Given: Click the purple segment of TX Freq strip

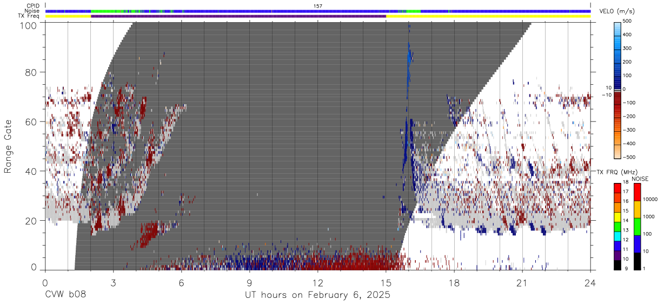Looking at the screenshot, I should click(238, 16).
